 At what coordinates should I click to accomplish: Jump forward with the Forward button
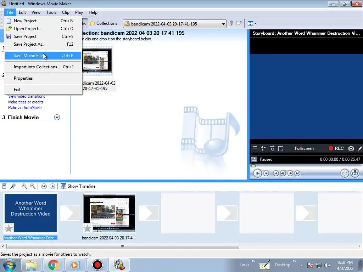pyautogui.click(x=297, y=173)
